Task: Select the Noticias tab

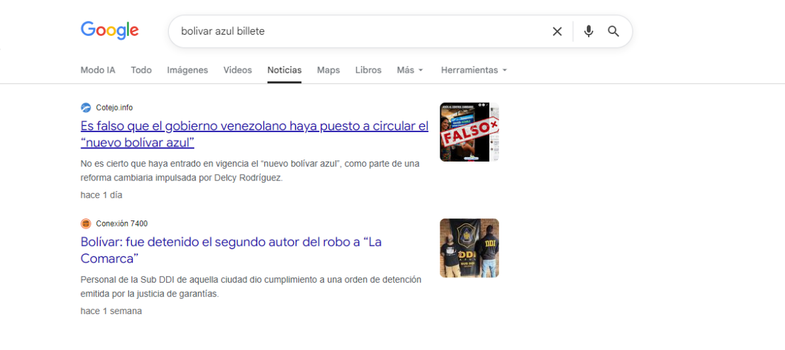Action: point(285,70)
